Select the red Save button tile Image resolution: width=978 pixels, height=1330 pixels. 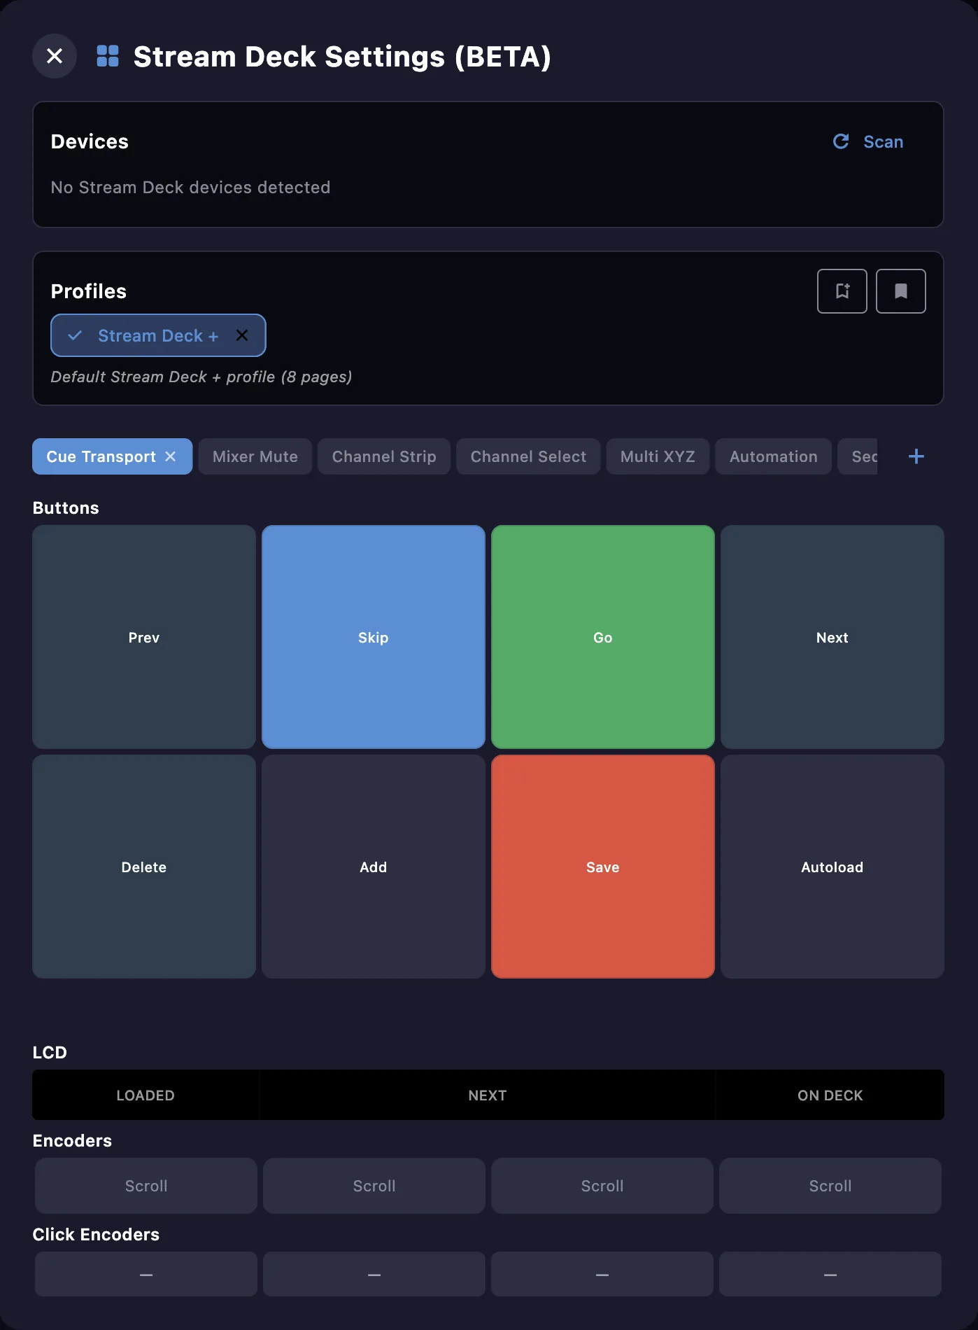coord(603,867)
